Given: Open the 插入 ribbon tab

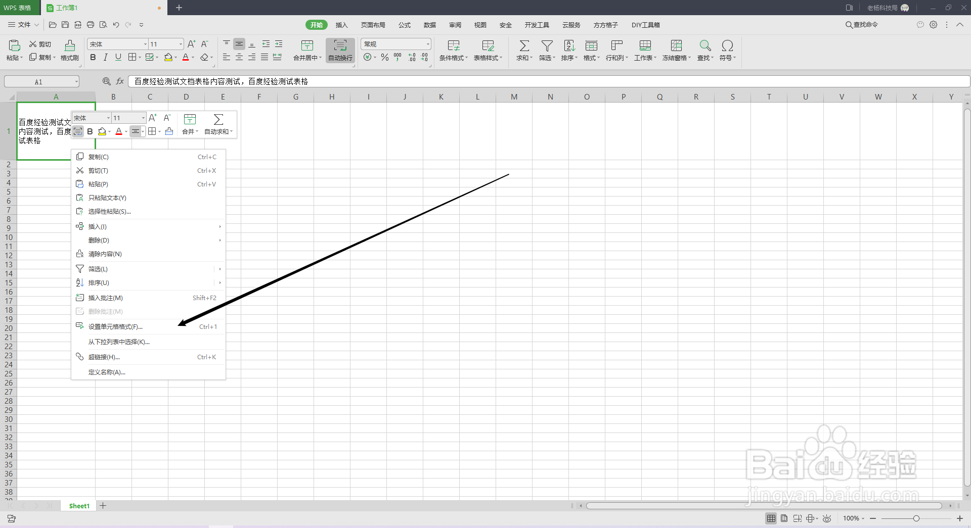Looking at the screenshot, I should [x=341, y=25].
